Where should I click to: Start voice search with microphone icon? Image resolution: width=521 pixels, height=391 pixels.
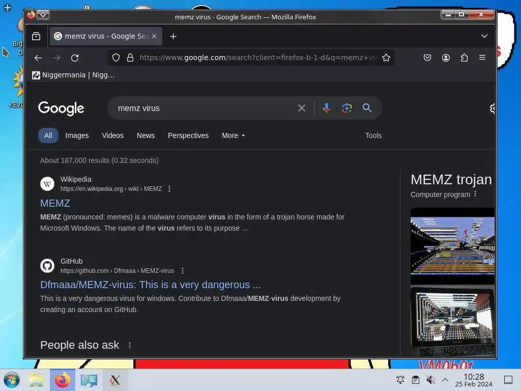pyautogui.click(x=327, y=108)
